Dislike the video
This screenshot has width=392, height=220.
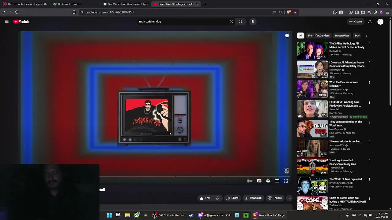[217, 198]
